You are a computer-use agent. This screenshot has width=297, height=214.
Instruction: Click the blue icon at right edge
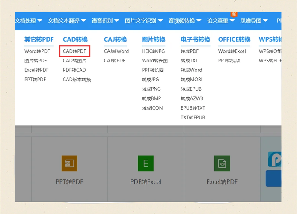pos(274,159)
